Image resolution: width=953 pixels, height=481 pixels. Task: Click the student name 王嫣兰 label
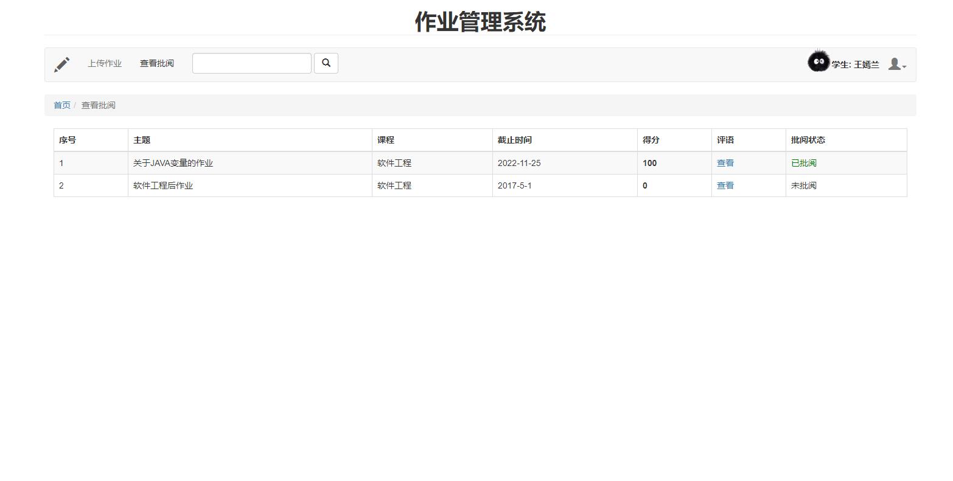click(854, 64)
